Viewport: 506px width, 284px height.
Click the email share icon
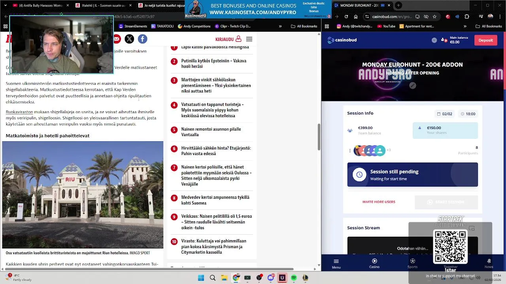tap(117, 39)
